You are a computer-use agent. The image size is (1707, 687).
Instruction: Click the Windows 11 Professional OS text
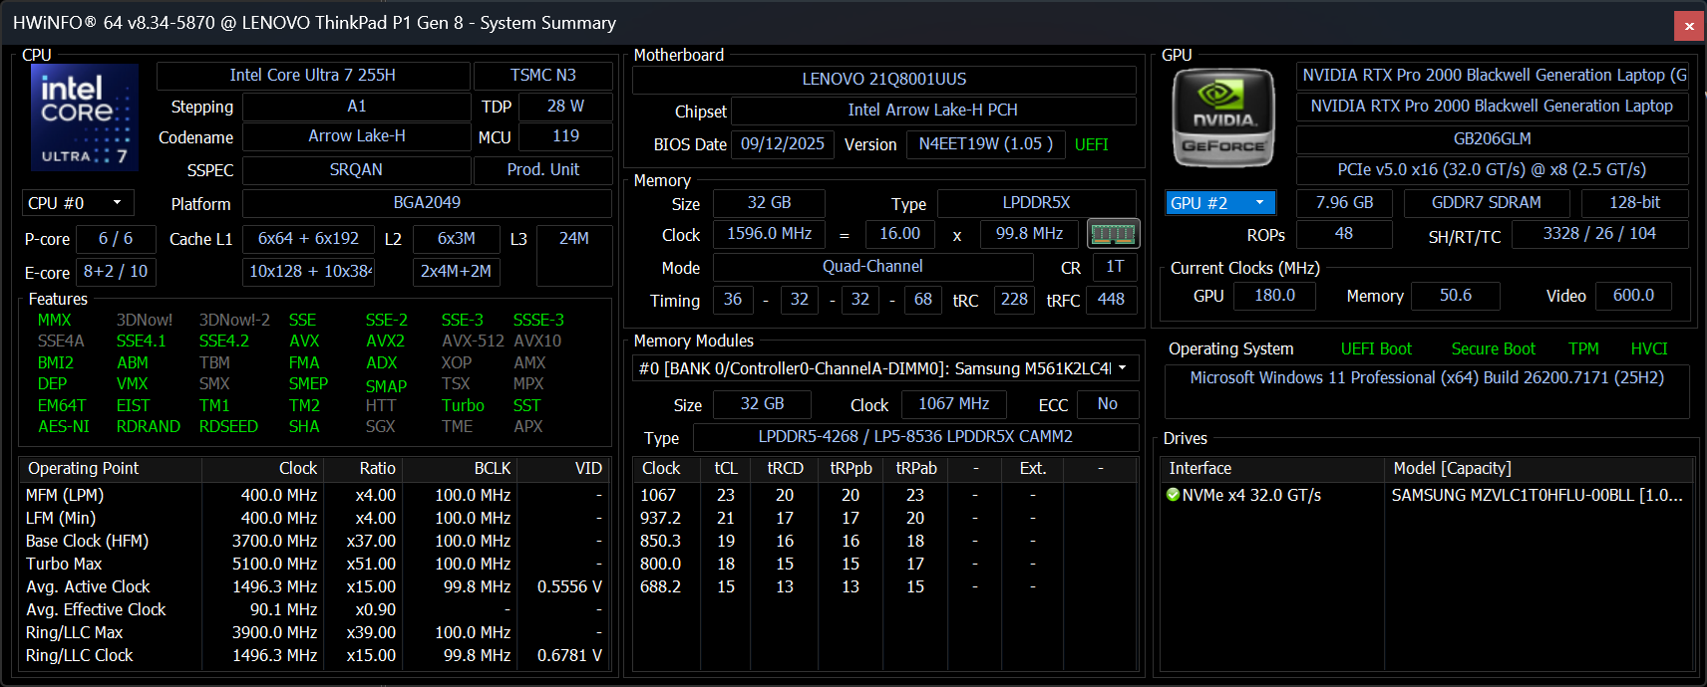1426,378
